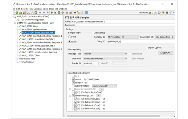The height and width of the screenshot is (119, 188).
Task: Click the Load PCAP button
Action: 165,53
